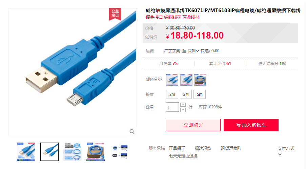The height and width of the screenshot is (169, 306).
Task: Click the shopping cart icon in 加入购物车
Action: 238,125
